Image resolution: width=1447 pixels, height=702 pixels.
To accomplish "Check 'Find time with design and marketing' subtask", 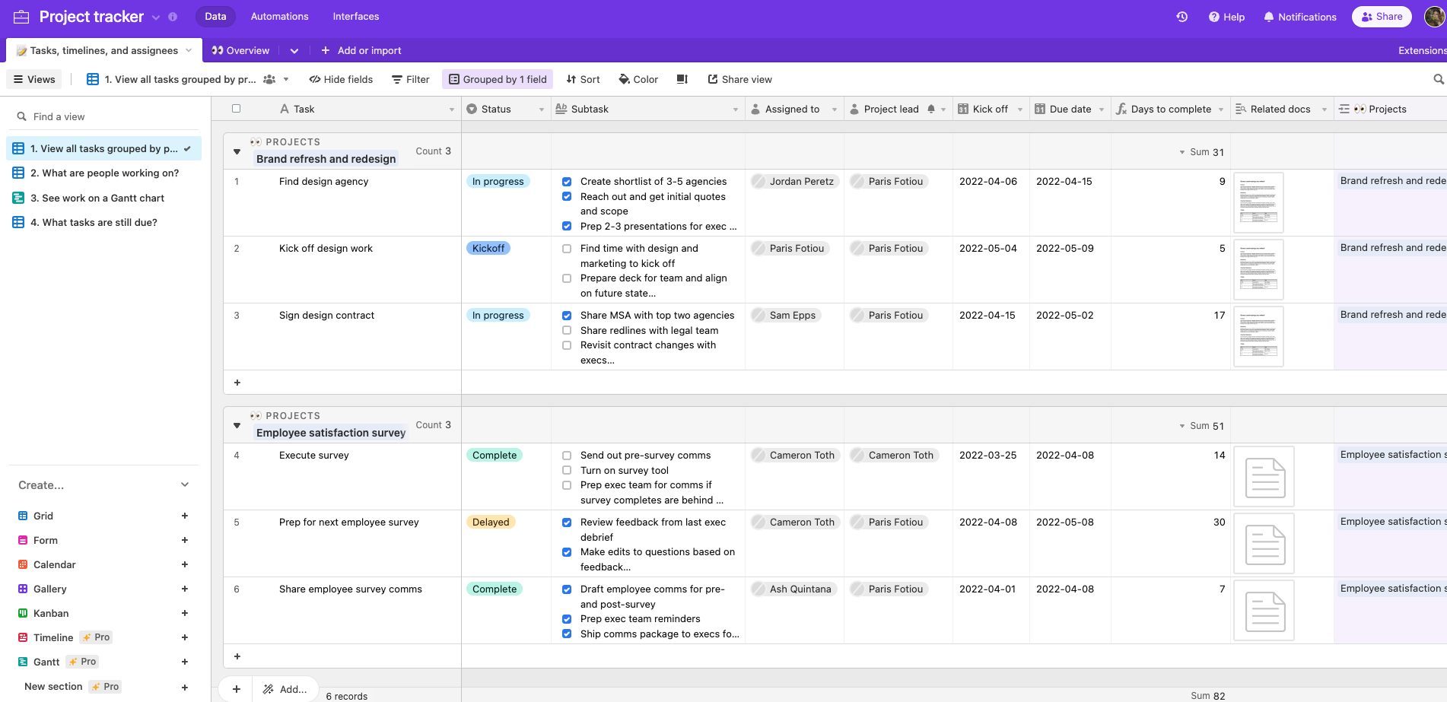I will (x=567, y=249).
